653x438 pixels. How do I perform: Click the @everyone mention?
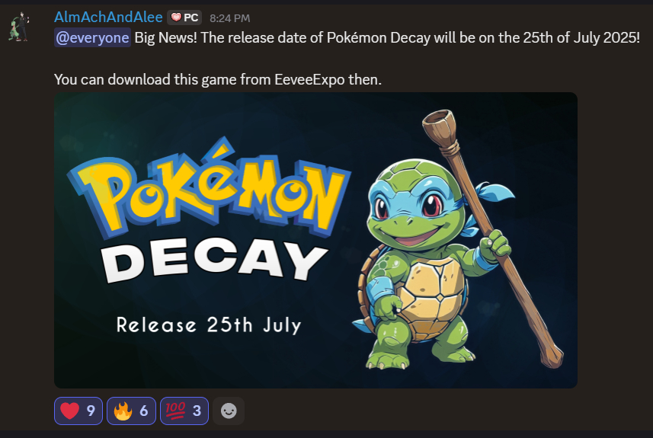pos(92,38)
